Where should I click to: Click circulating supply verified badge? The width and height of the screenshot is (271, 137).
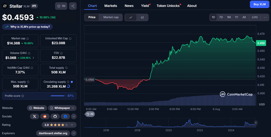pyautogui.click(x=72, y=82)
